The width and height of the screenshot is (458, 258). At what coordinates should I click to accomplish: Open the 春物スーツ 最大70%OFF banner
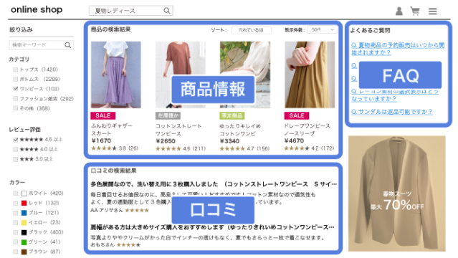397,193
